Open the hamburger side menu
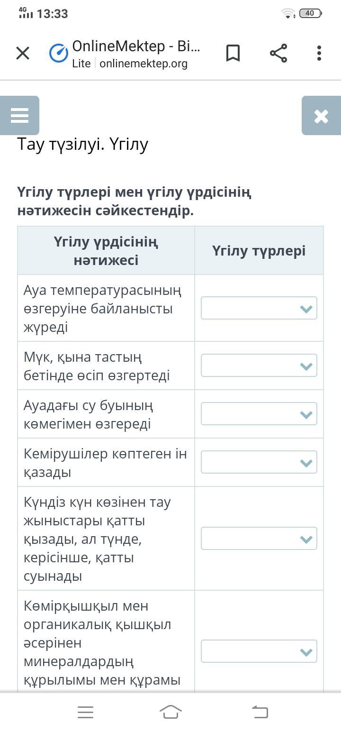 pyautogui.click(x=19, y=116)
